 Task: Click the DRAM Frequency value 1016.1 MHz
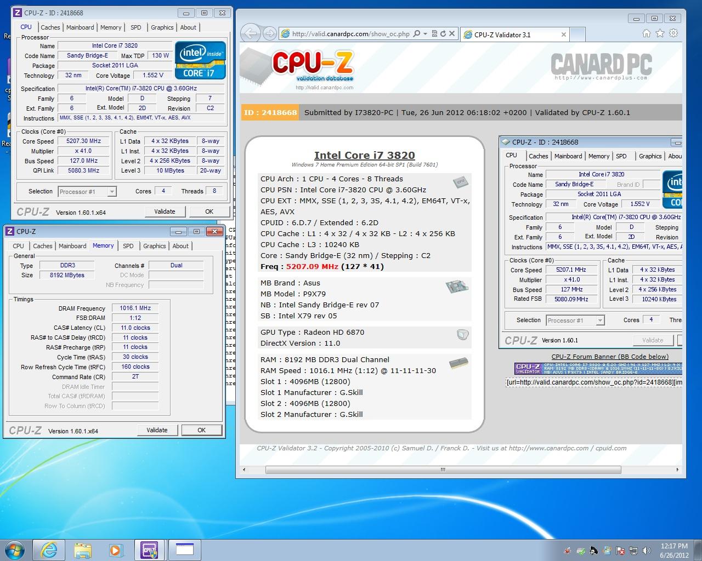pyautogui.click(x=135, y=308)
